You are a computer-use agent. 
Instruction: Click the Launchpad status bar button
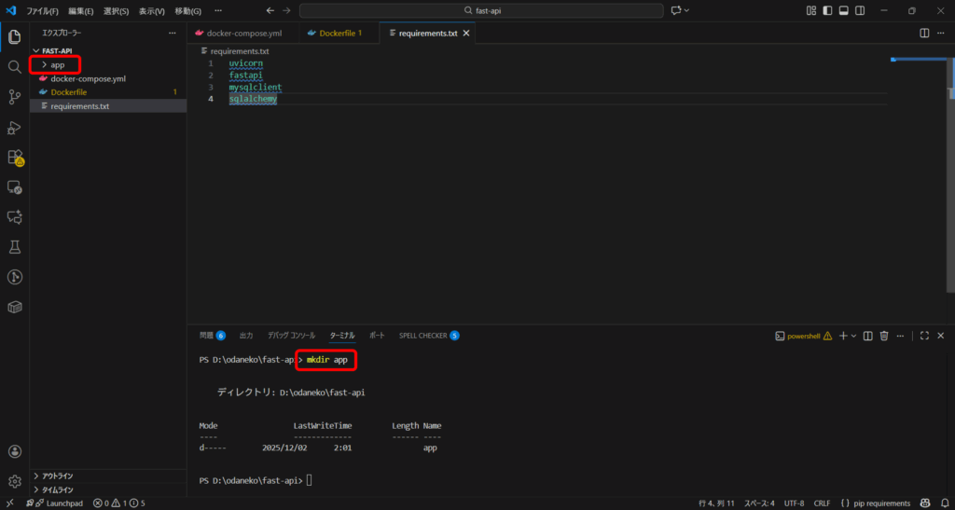[x=58, y=503]
